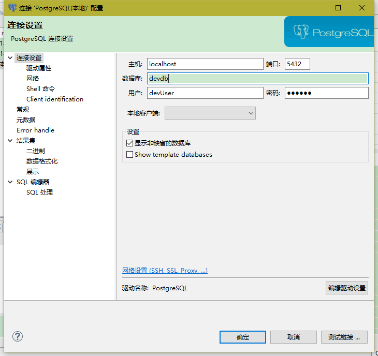Click the PostgreSQL elephant logo banner
Image resolution: width=378 pixels, height=356 pixels.
coord(329,32)
